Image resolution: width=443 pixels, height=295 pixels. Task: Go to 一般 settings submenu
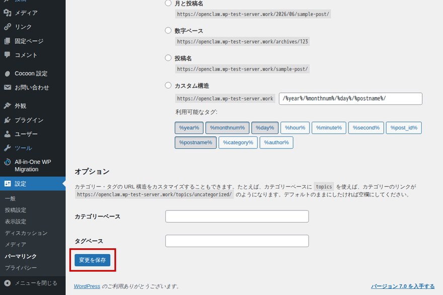(10, 198)
